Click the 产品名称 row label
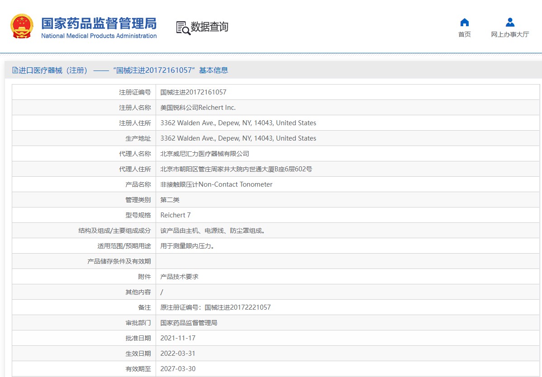Image resolution: width=542 pixels, height=377 pixels. pyautogui.click(x=138, y=184)
